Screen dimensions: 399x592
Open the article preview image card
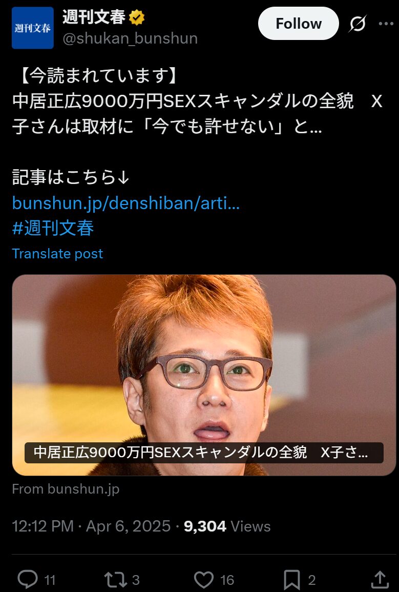click(204, 375)
